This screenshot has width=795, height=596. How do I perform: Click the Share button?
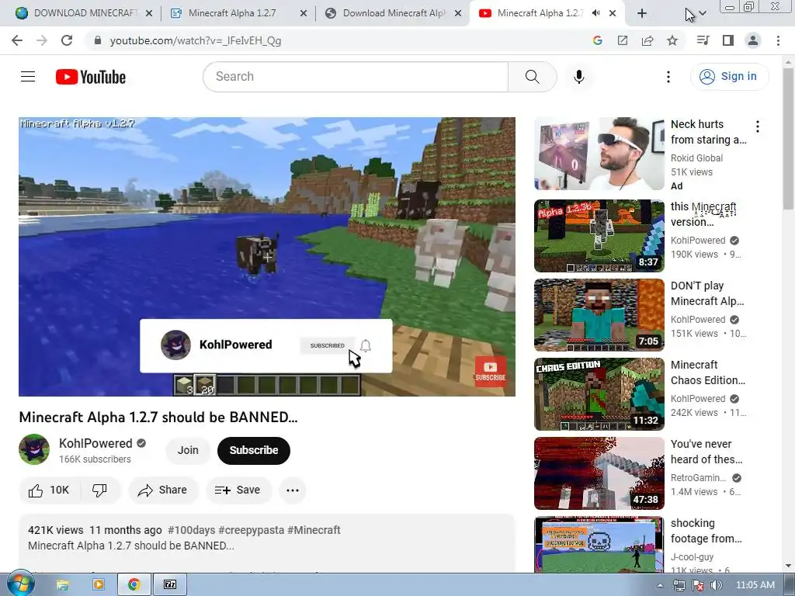[163, 490]
